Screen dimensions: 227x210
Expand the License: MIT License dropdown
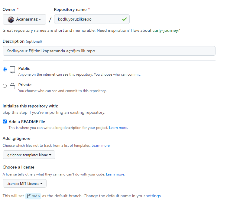[24, 183]
